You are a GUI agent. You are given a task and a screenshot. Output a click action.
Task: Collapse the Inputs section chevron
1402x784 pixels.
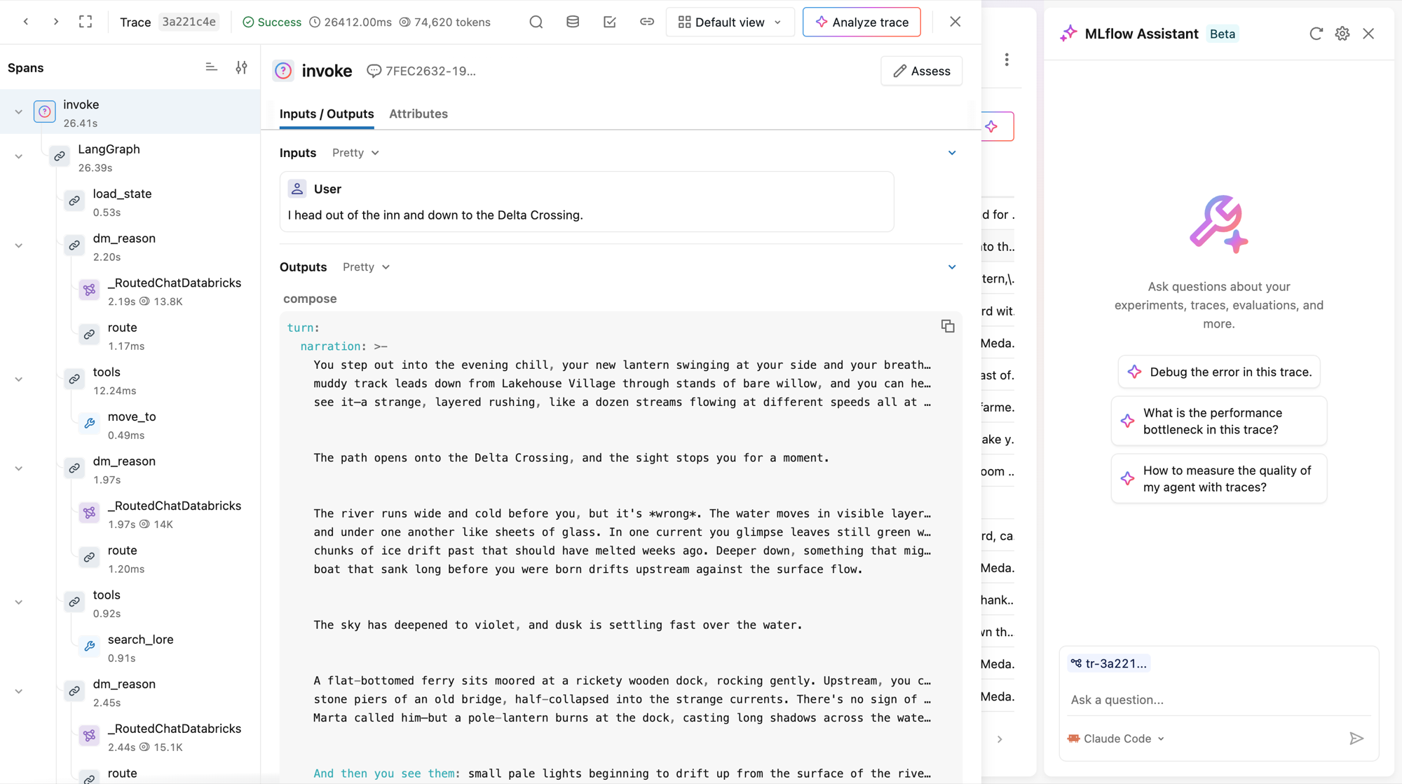(x=952, y=153)
